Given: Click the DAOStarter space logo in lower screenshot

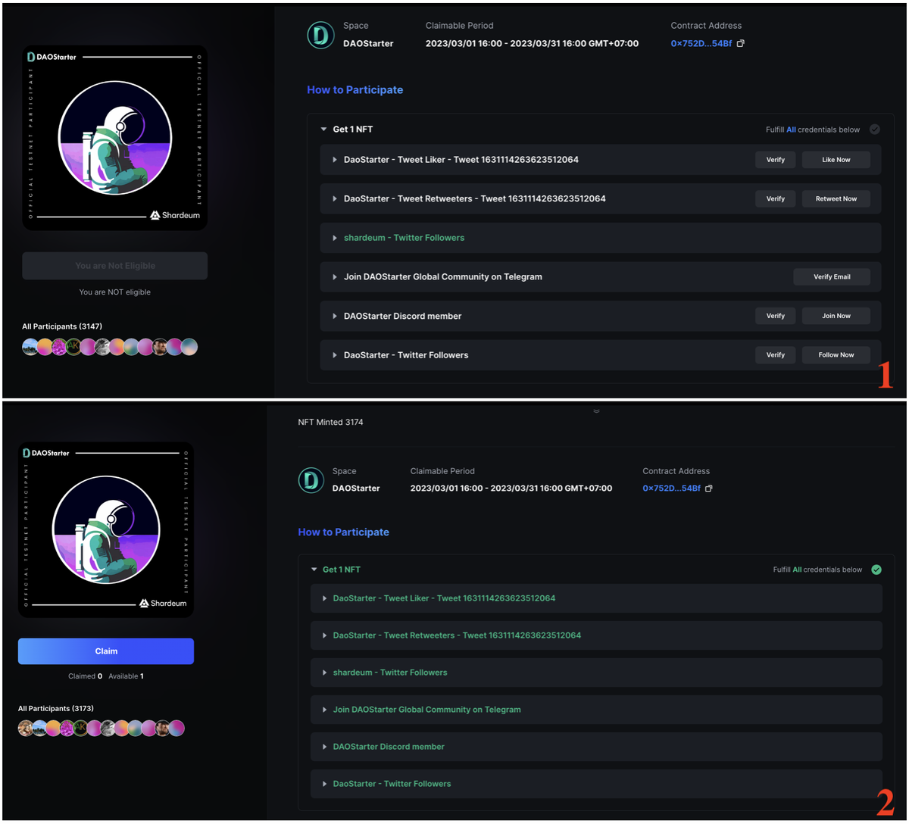Looking at the screenshot, I should coord(311,480).
